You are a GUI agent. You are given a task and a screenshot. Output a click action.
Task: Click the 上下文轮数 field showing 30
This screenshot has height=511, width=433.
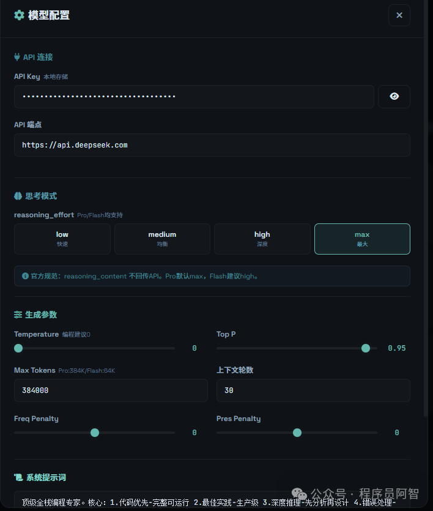click(313, 390)
